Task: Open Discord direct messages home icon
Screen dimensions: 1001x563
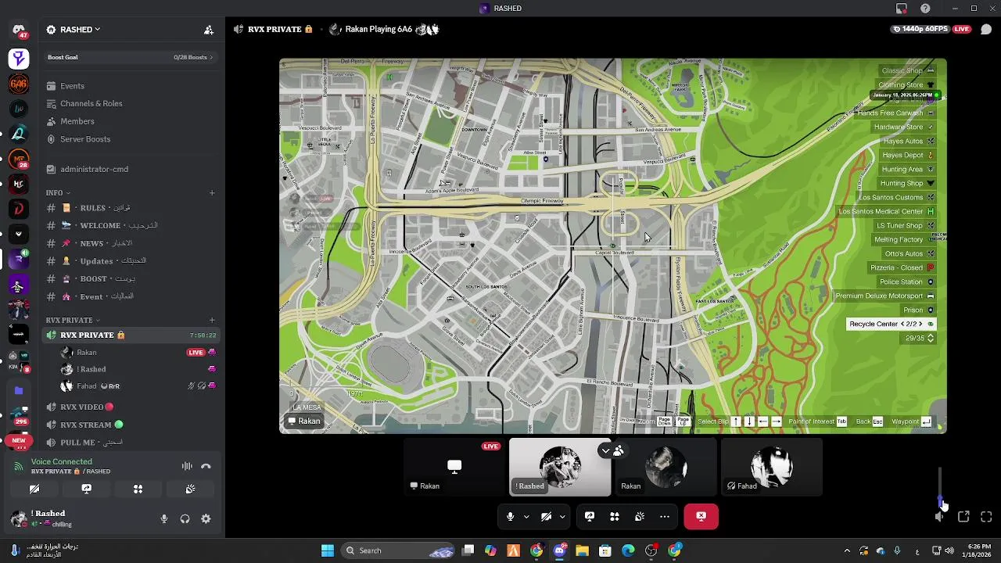Action: click(19, 30)
